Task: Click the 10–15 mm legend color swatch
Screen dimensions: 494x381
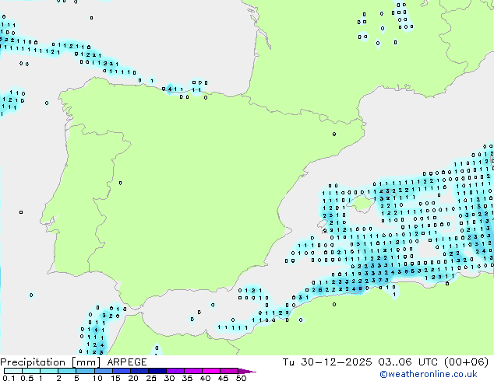Action: tap(103, 371)
